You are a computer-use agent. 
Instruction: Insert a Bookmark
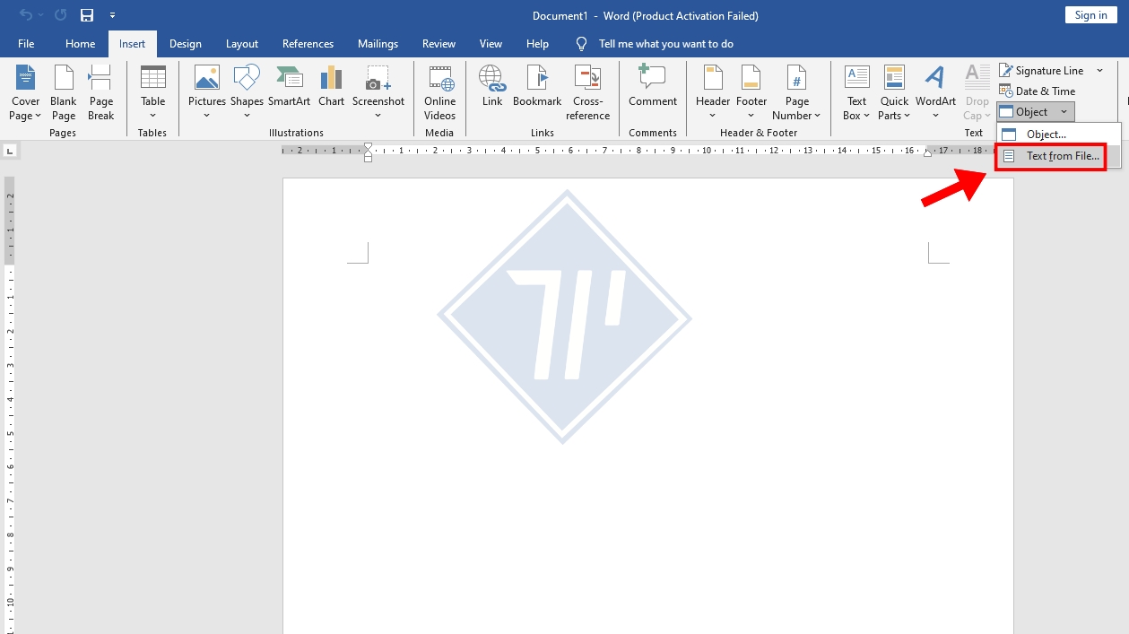tap(536, 86)
